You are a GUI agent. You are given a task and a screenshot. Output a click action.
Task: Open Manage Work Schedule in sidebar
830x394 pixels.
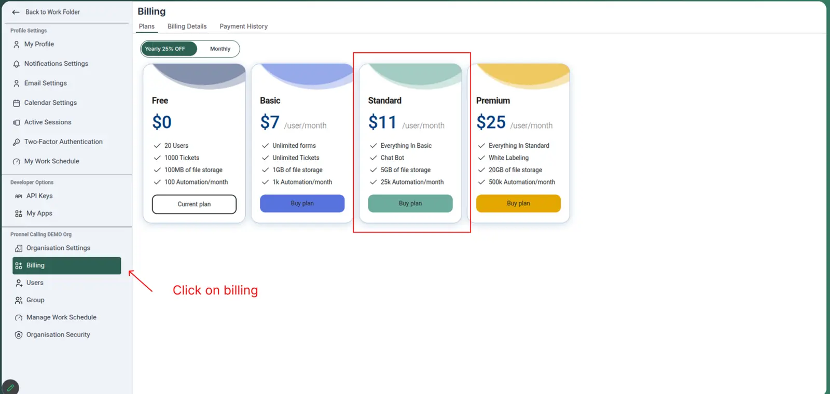pyautogui.click(x=61, y=317)
